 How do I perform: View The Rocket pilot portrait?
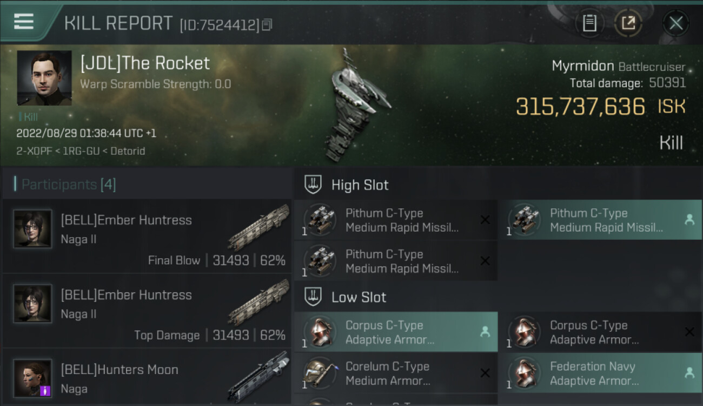pyautogui.click(x=44, y=78)
